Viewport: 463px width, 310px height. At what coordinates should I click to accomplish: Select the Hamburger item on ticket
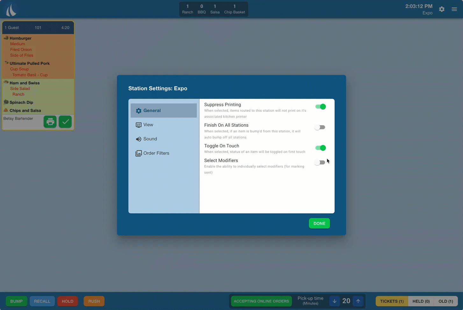(x=20, y=38)
